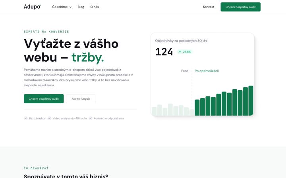Click the "Bez záväzkov" text
Viewport: 286px width, 178px height.
[37, 118]
